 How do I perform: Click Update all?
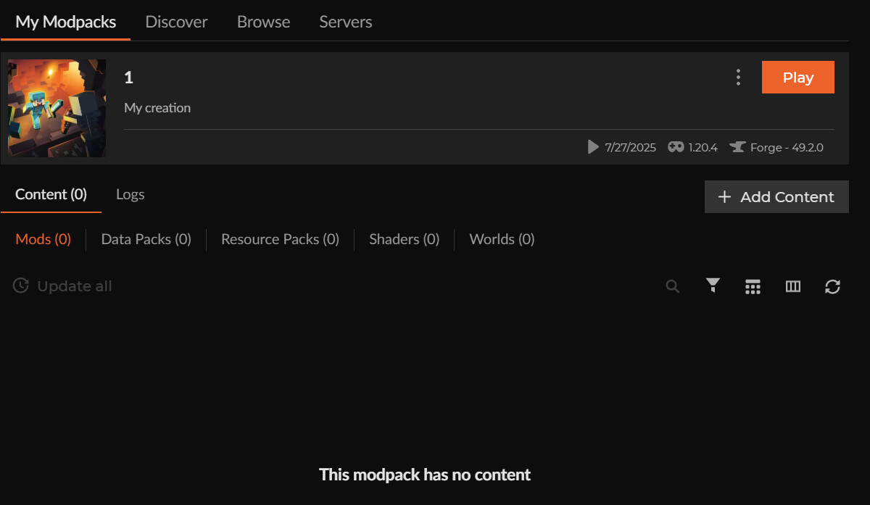click(x=63, y=286)
